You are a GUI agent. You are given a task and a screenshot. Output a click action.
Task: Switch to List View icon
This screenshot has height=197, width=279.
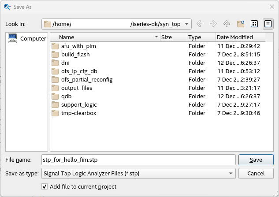(254, 24)
